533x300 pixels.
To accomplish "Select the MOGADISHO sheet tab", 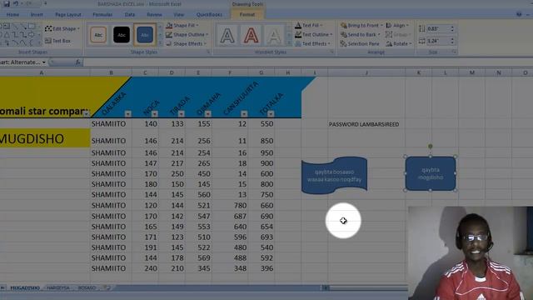I will 25,287.
